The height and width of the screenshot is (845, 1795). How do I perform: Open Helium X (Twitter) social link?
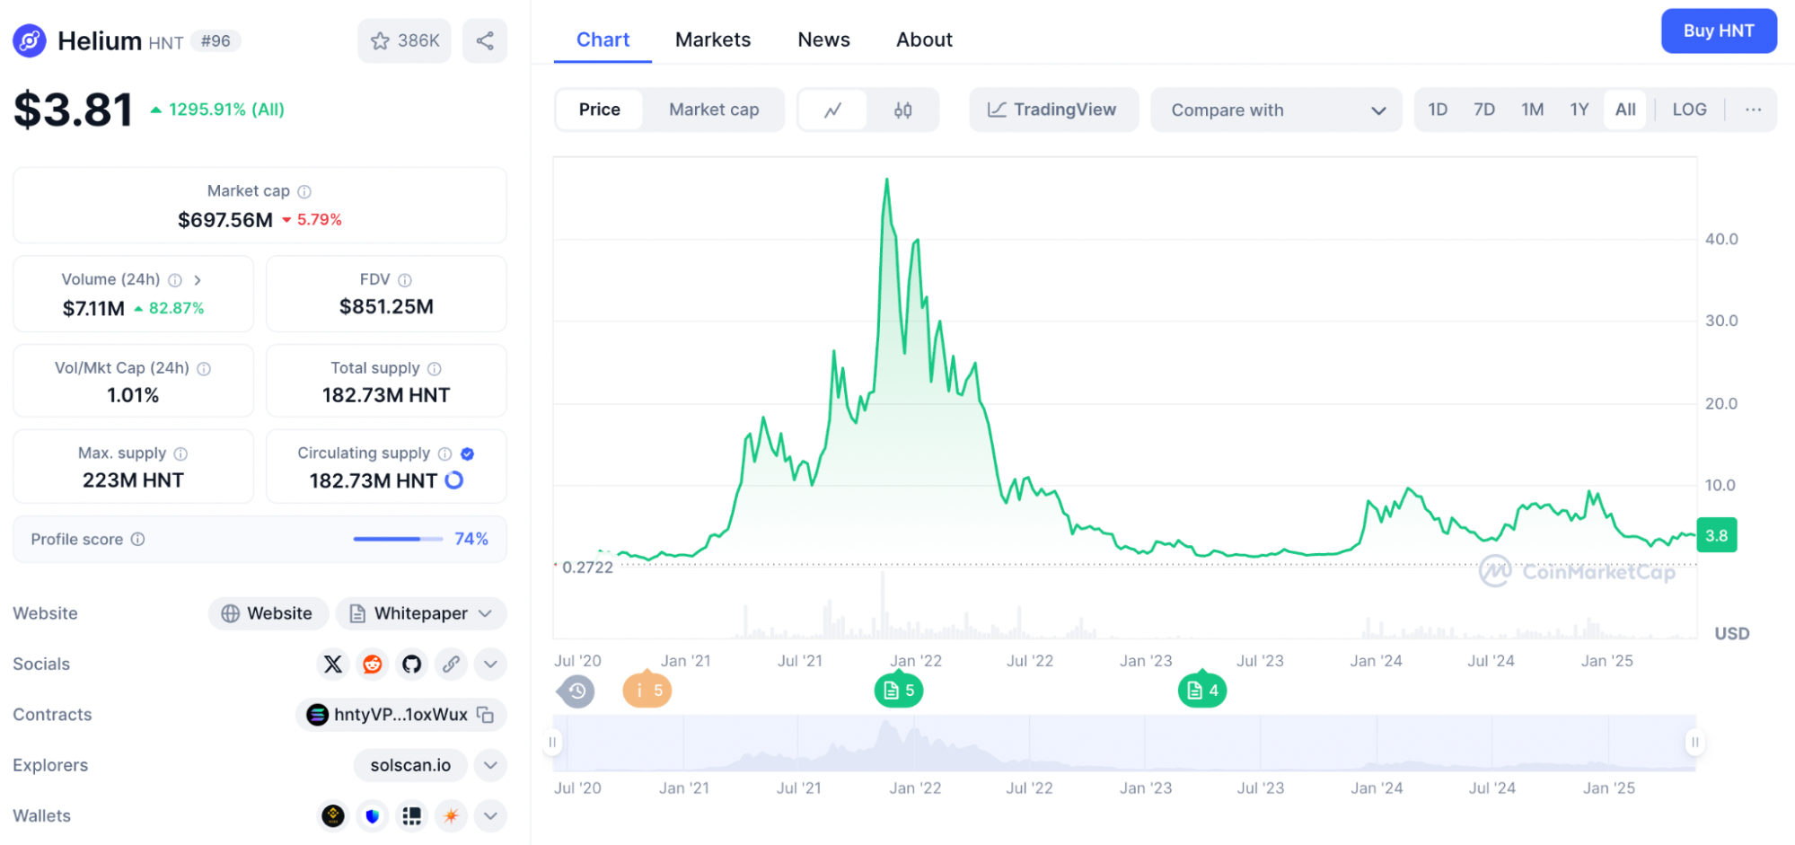click(333, 664)
